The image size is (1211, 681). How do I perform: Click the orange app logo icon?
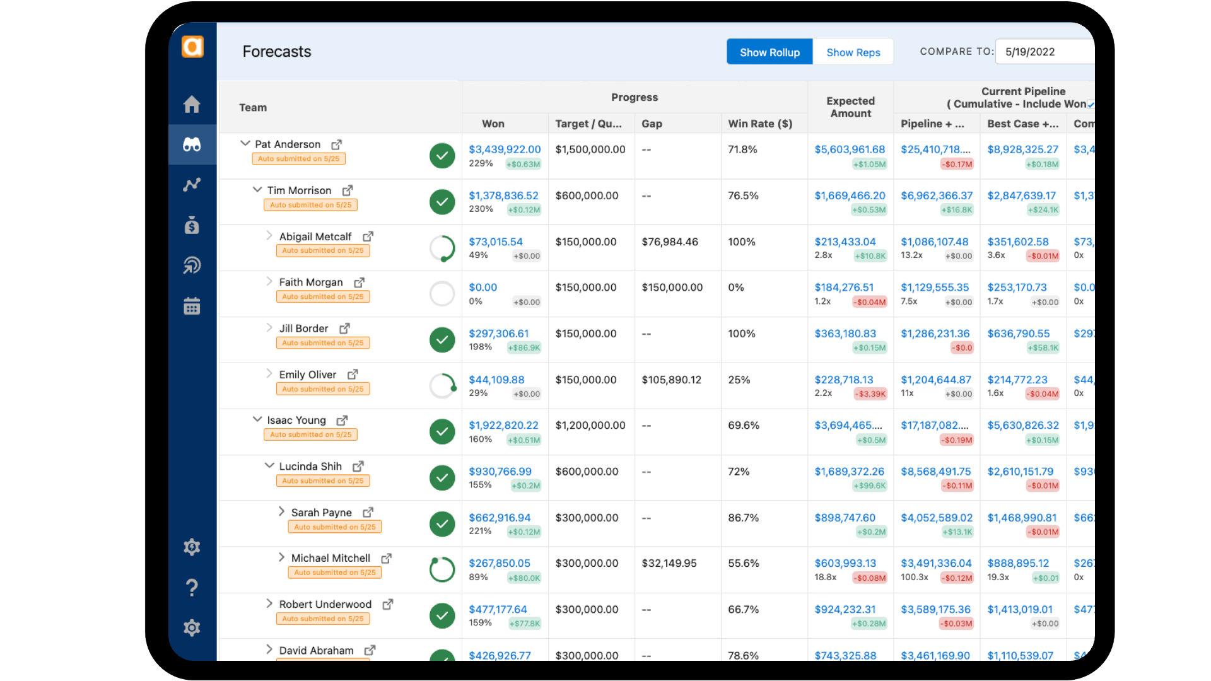(x=192, y=47)
